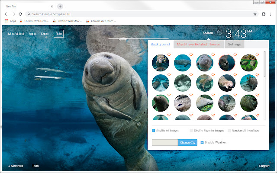Favorite the third thumbnail in third row
Image resolution: width=277 pixels, height=173 pixels.
[213, 95]
